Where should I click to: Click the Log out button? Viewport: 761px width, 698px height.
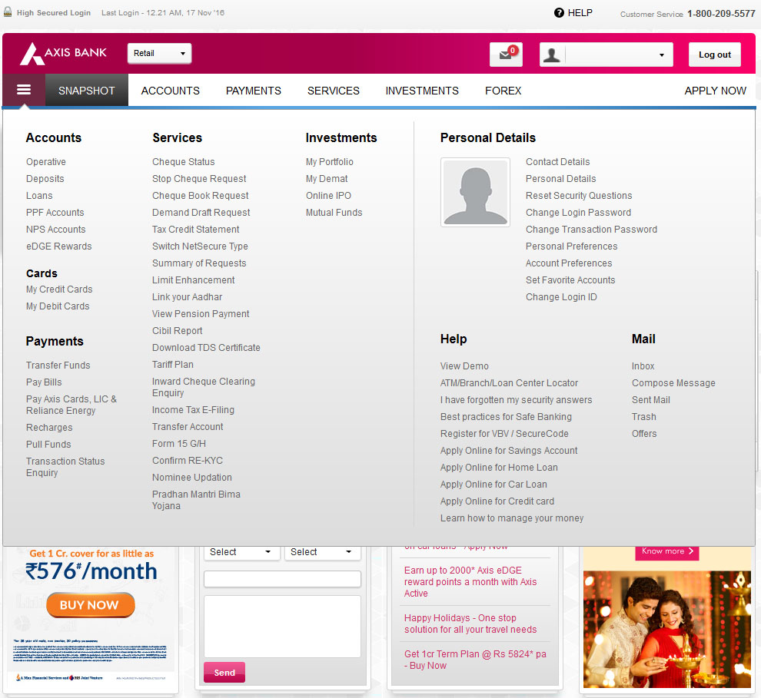[715, 55]
